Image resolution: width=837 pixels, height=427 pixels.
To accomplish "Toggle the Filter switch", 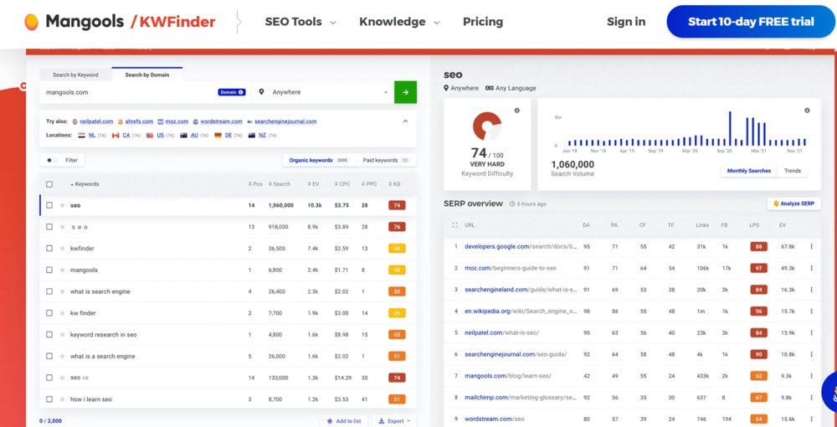I will (51, 160).
